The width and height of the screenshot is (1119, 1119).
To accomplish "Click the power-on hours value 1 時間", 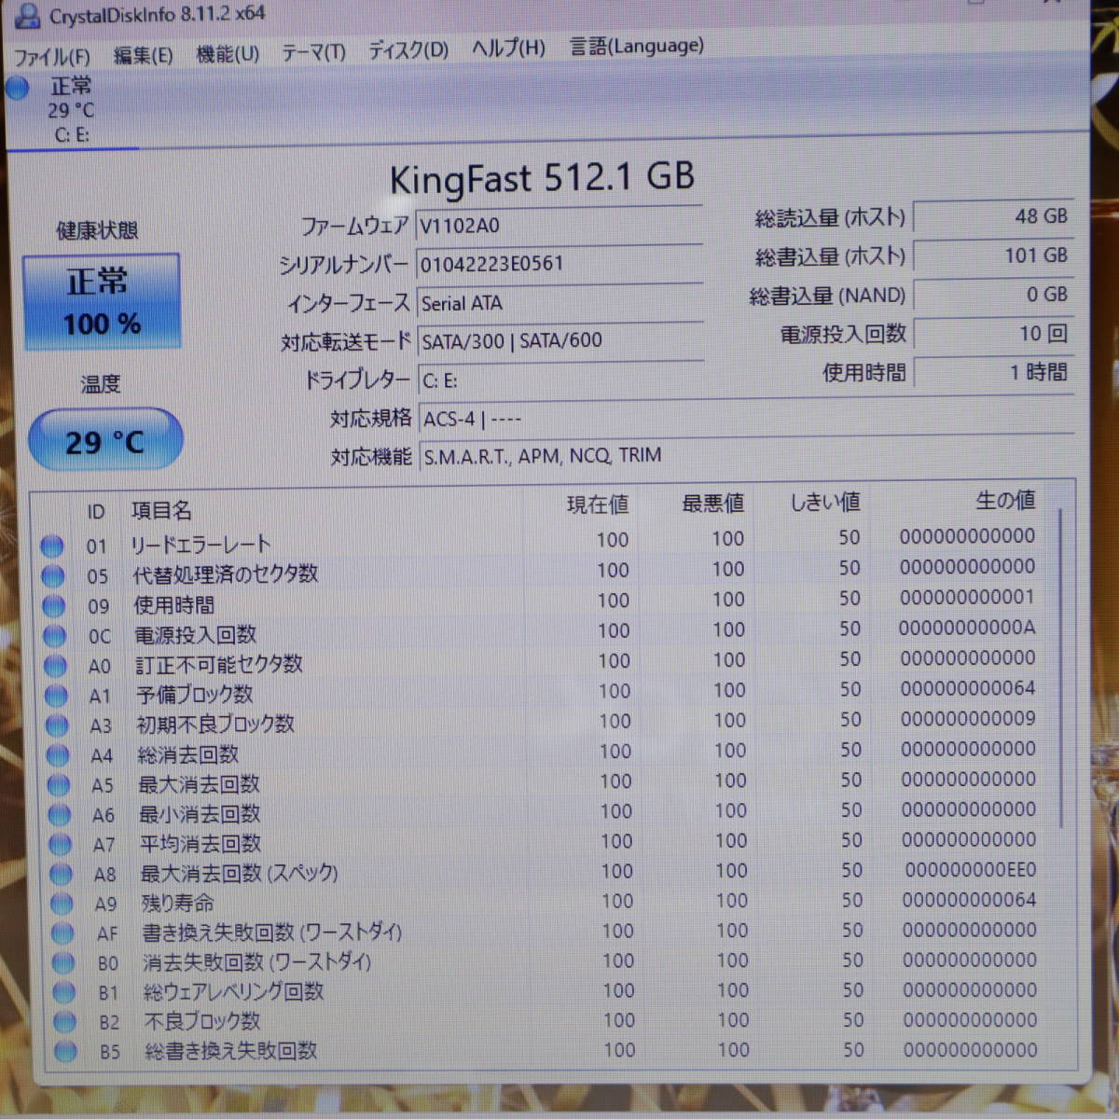I will pyautogui.click(x=993, y=373).
